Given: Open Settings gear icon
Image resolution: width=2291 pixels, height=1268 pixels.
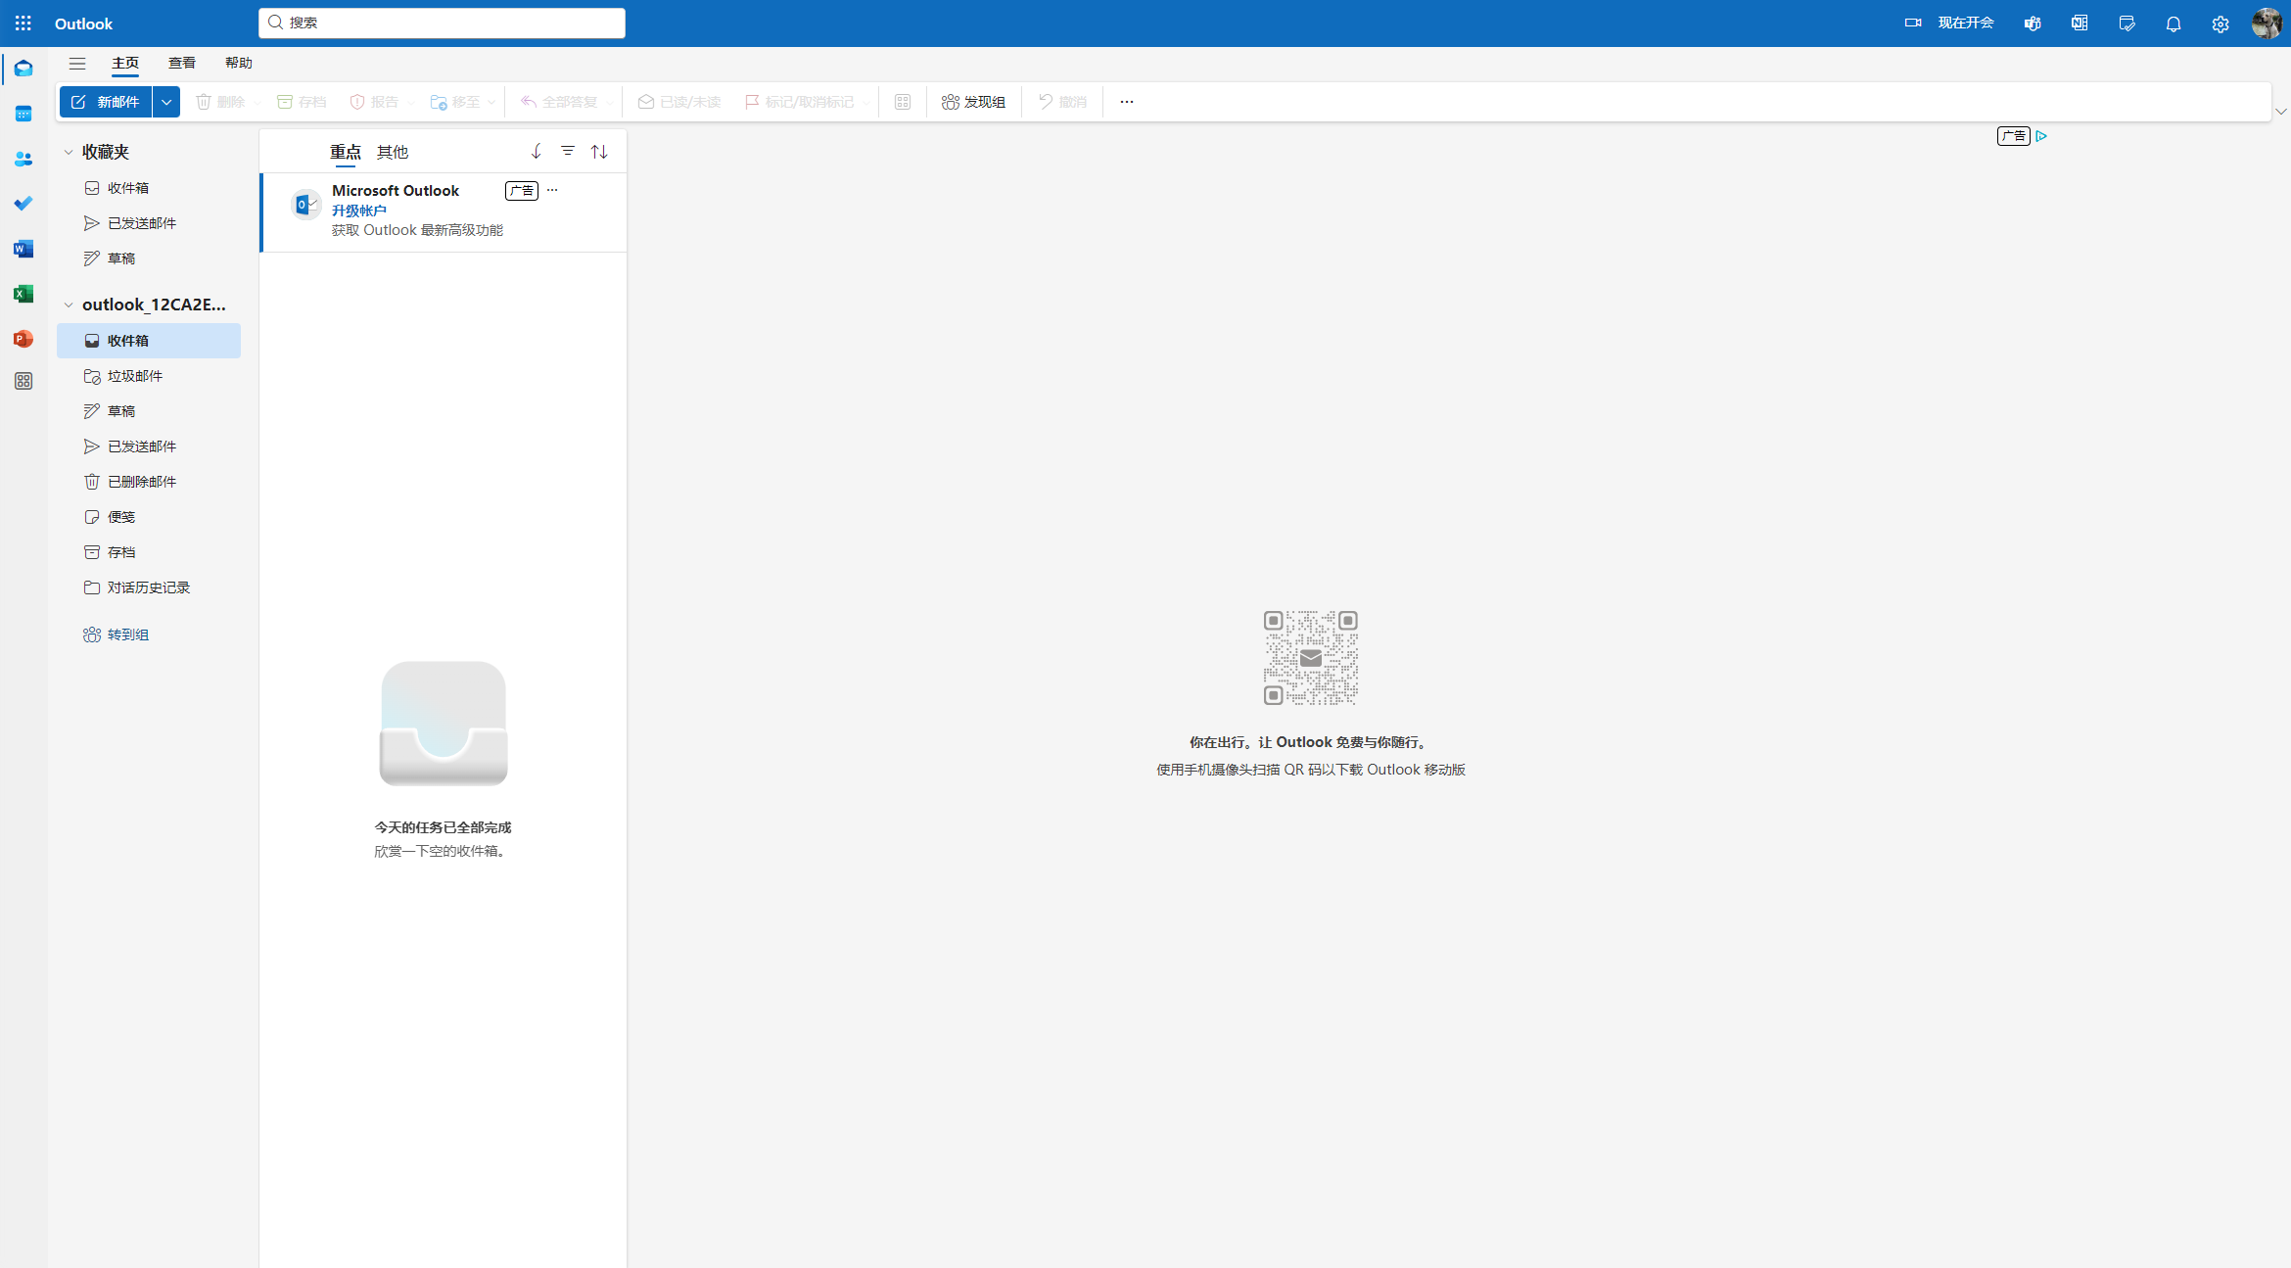Looking at the screenshot, I should click(2220, 23).
